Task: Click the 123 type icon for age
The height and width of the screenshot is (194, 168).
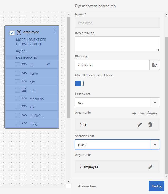Action: pos(24,81)
